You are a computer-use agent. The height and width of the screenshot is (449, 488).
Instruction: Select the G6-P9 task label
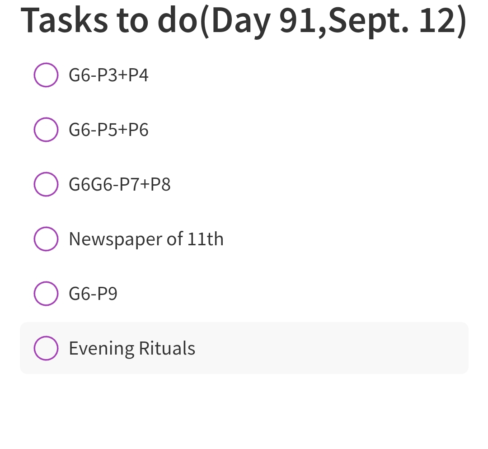pyautogui.click(x=93, y=294)
